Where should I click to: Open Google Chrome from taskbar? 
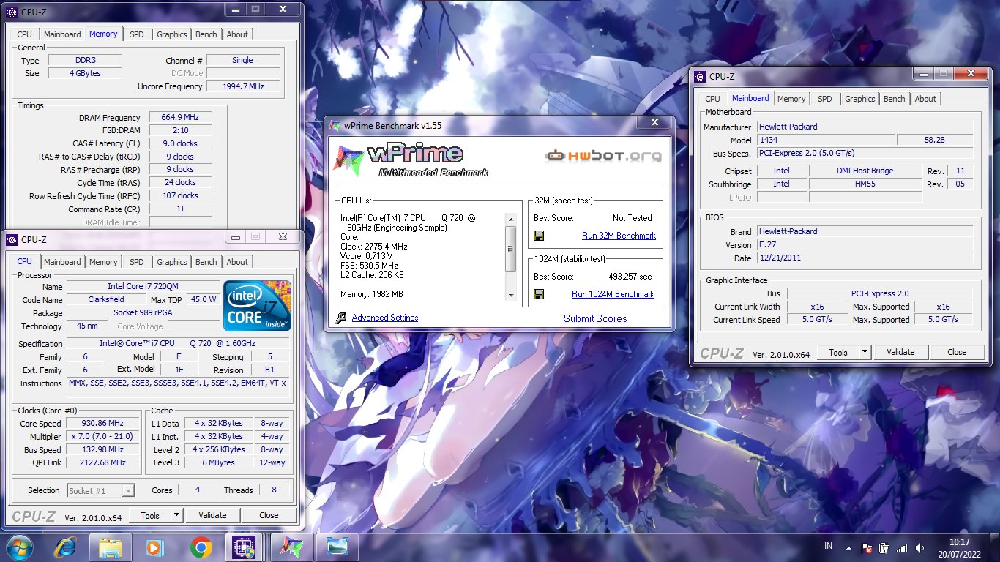pyautogui.click(x=201, y=547)
